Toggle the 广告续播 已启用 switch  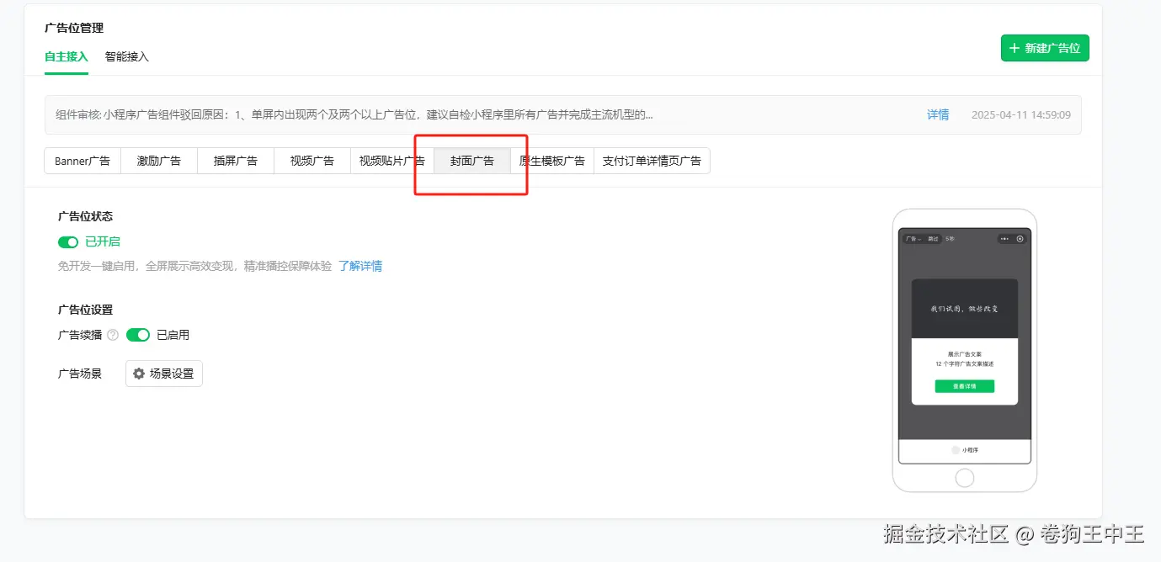click(x=138, y=335)
